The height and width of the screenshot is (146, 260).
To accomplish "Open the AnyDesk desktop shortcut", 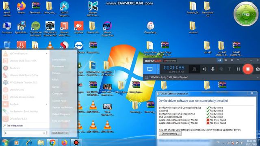I will click(x=79, y=28).
